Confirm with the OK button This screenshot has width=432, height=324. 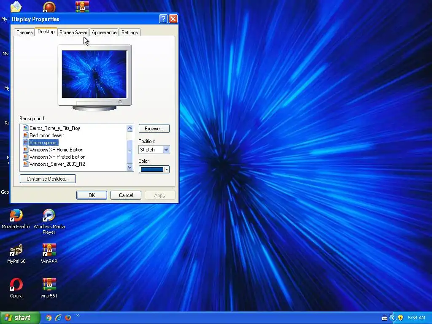pyautogui.click(x=92, y=195)
